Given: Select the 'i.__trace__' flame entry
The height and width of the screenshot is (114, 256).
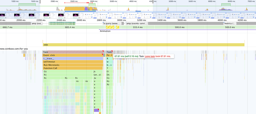Looking at the screenshot, I should coord(73,58).
